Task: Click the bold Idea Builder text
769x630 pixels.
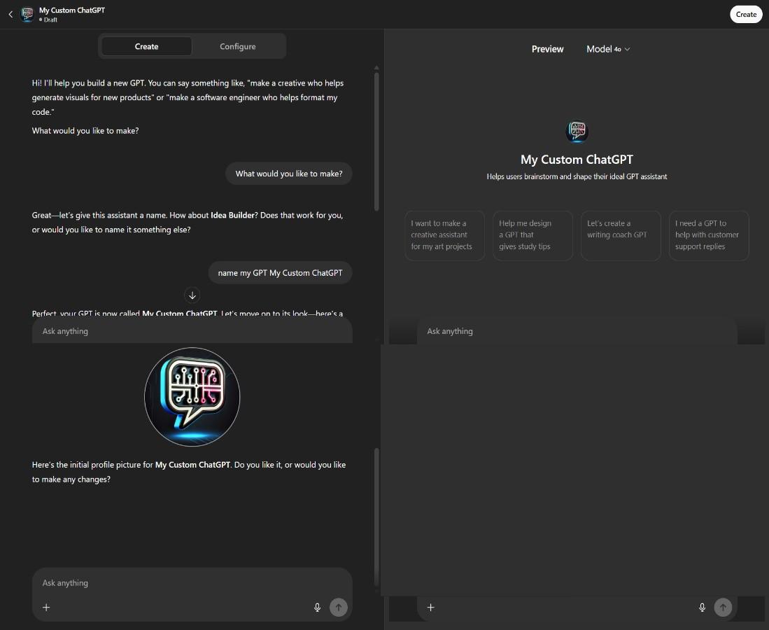Action: click(232, 216)
